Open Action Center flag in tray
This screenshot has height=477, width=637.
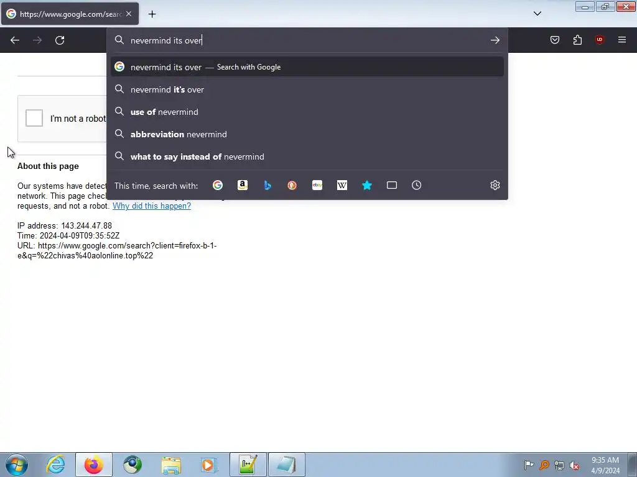click(529, 465)
